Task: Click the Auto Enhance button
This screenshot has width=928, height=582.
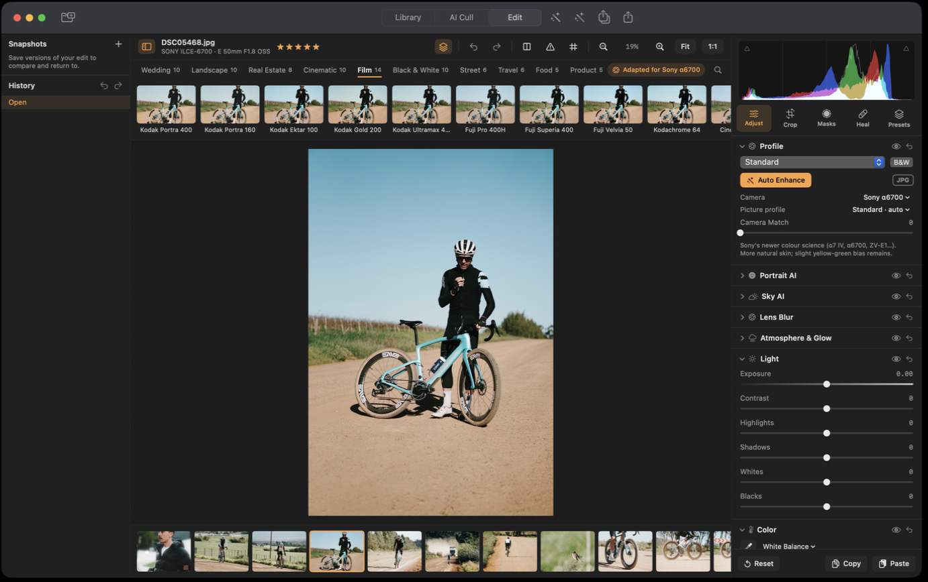Action: (776, 180)
